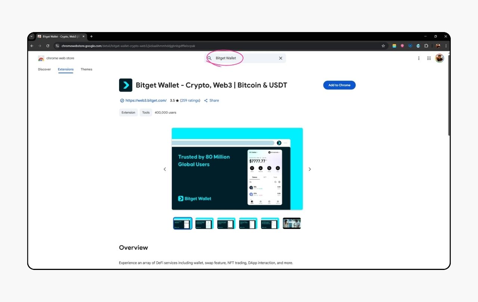Minimize the Chrome window
The image size is (478, 302).
(x=425, y=37)
